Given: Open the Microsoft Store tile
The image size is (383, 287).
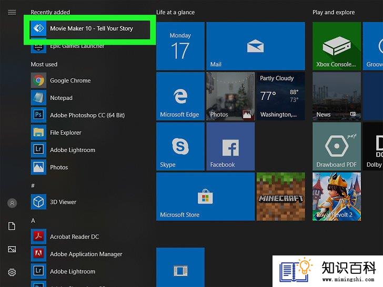Looking at the screenshot, I should point(205,197).
